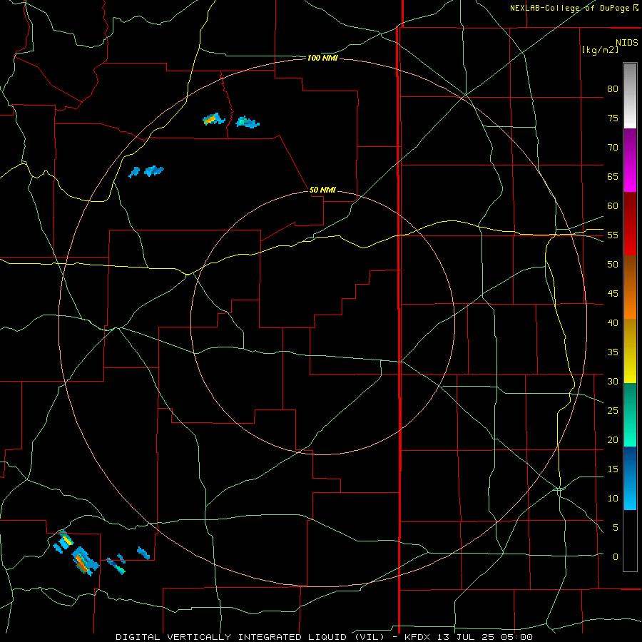Click the 40 value on the scale
The height and width of the screenshot is (642, 642).
click(613, 322)
